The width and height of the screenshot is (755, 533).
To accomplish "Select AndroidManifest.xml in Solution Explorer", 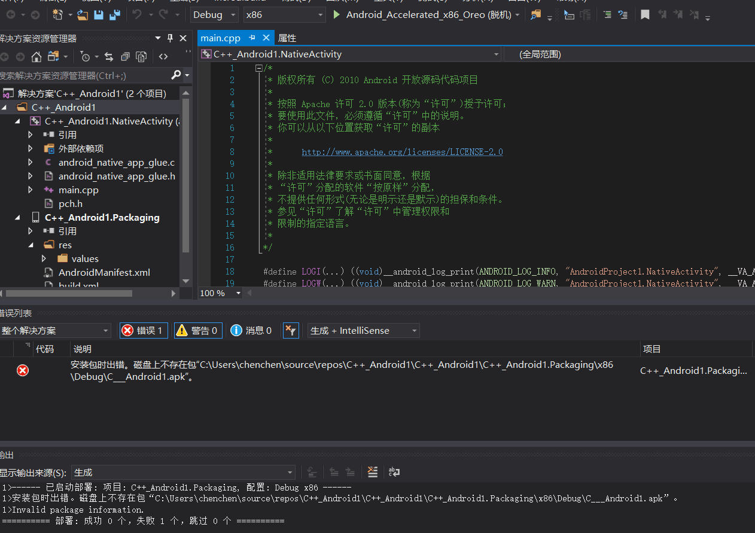I will tap(104, 272).
